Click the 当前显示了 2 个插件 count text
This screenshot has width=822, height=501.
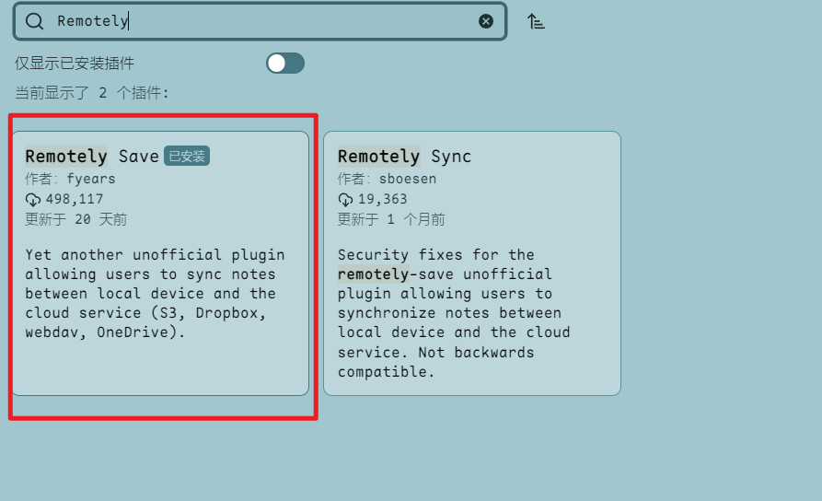[x=92, y=93]
